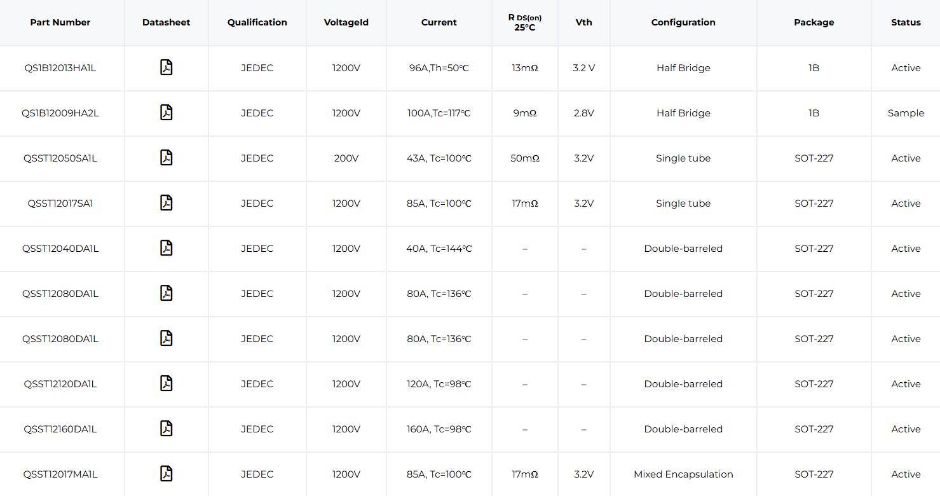Click the Mixed Encapsulation configuration cell
The image size is (940, 496).
[683, 474]
